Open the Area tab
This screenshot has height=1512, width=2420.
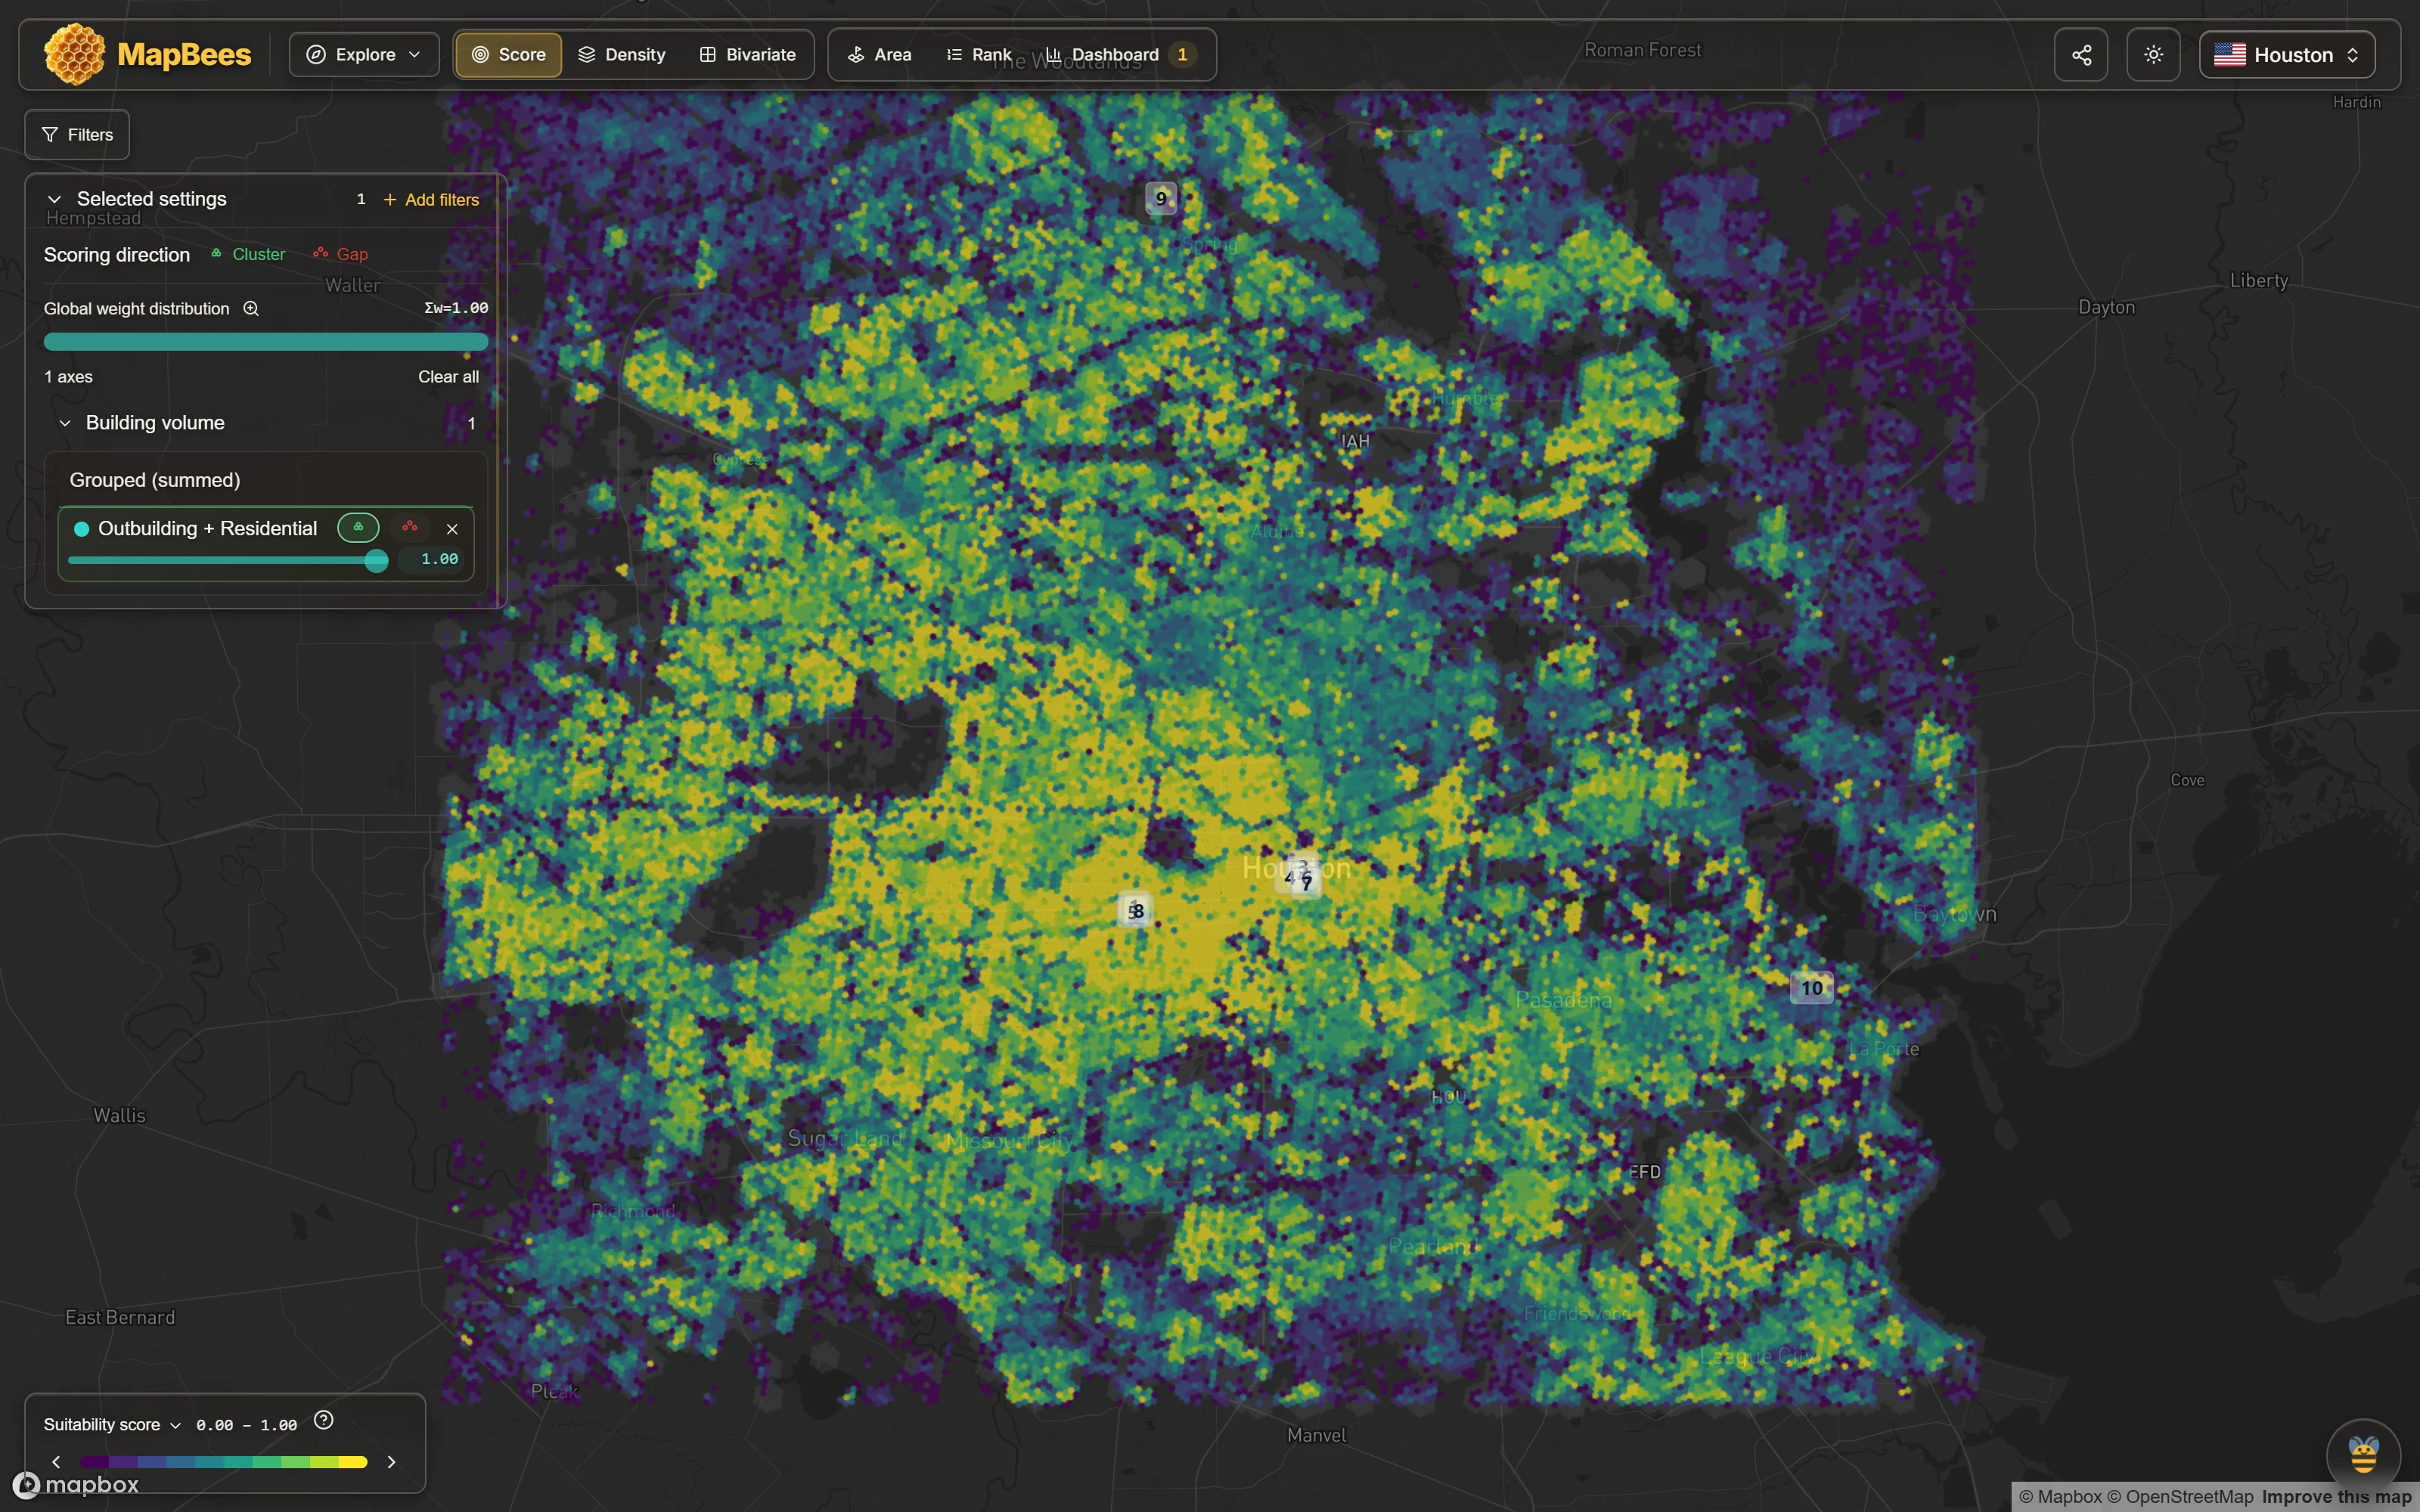pos(879,55)
